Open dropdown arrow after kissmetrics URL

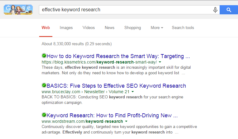(x=160, y=62)
